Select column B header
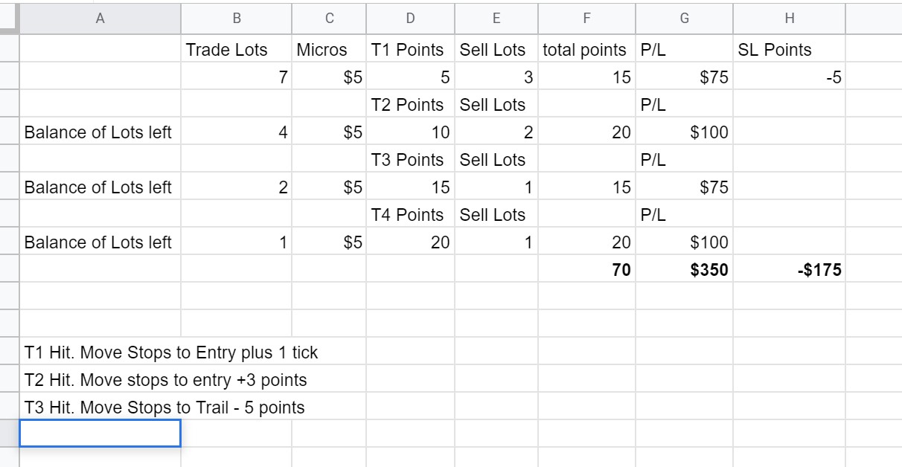Viewport: 902px width, 467px height. tap(236, 19)
